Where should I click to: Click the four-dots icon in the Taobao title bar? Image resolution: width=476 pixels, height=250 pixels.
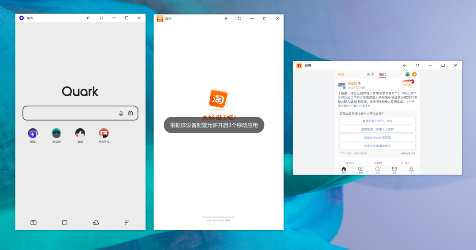239,18
